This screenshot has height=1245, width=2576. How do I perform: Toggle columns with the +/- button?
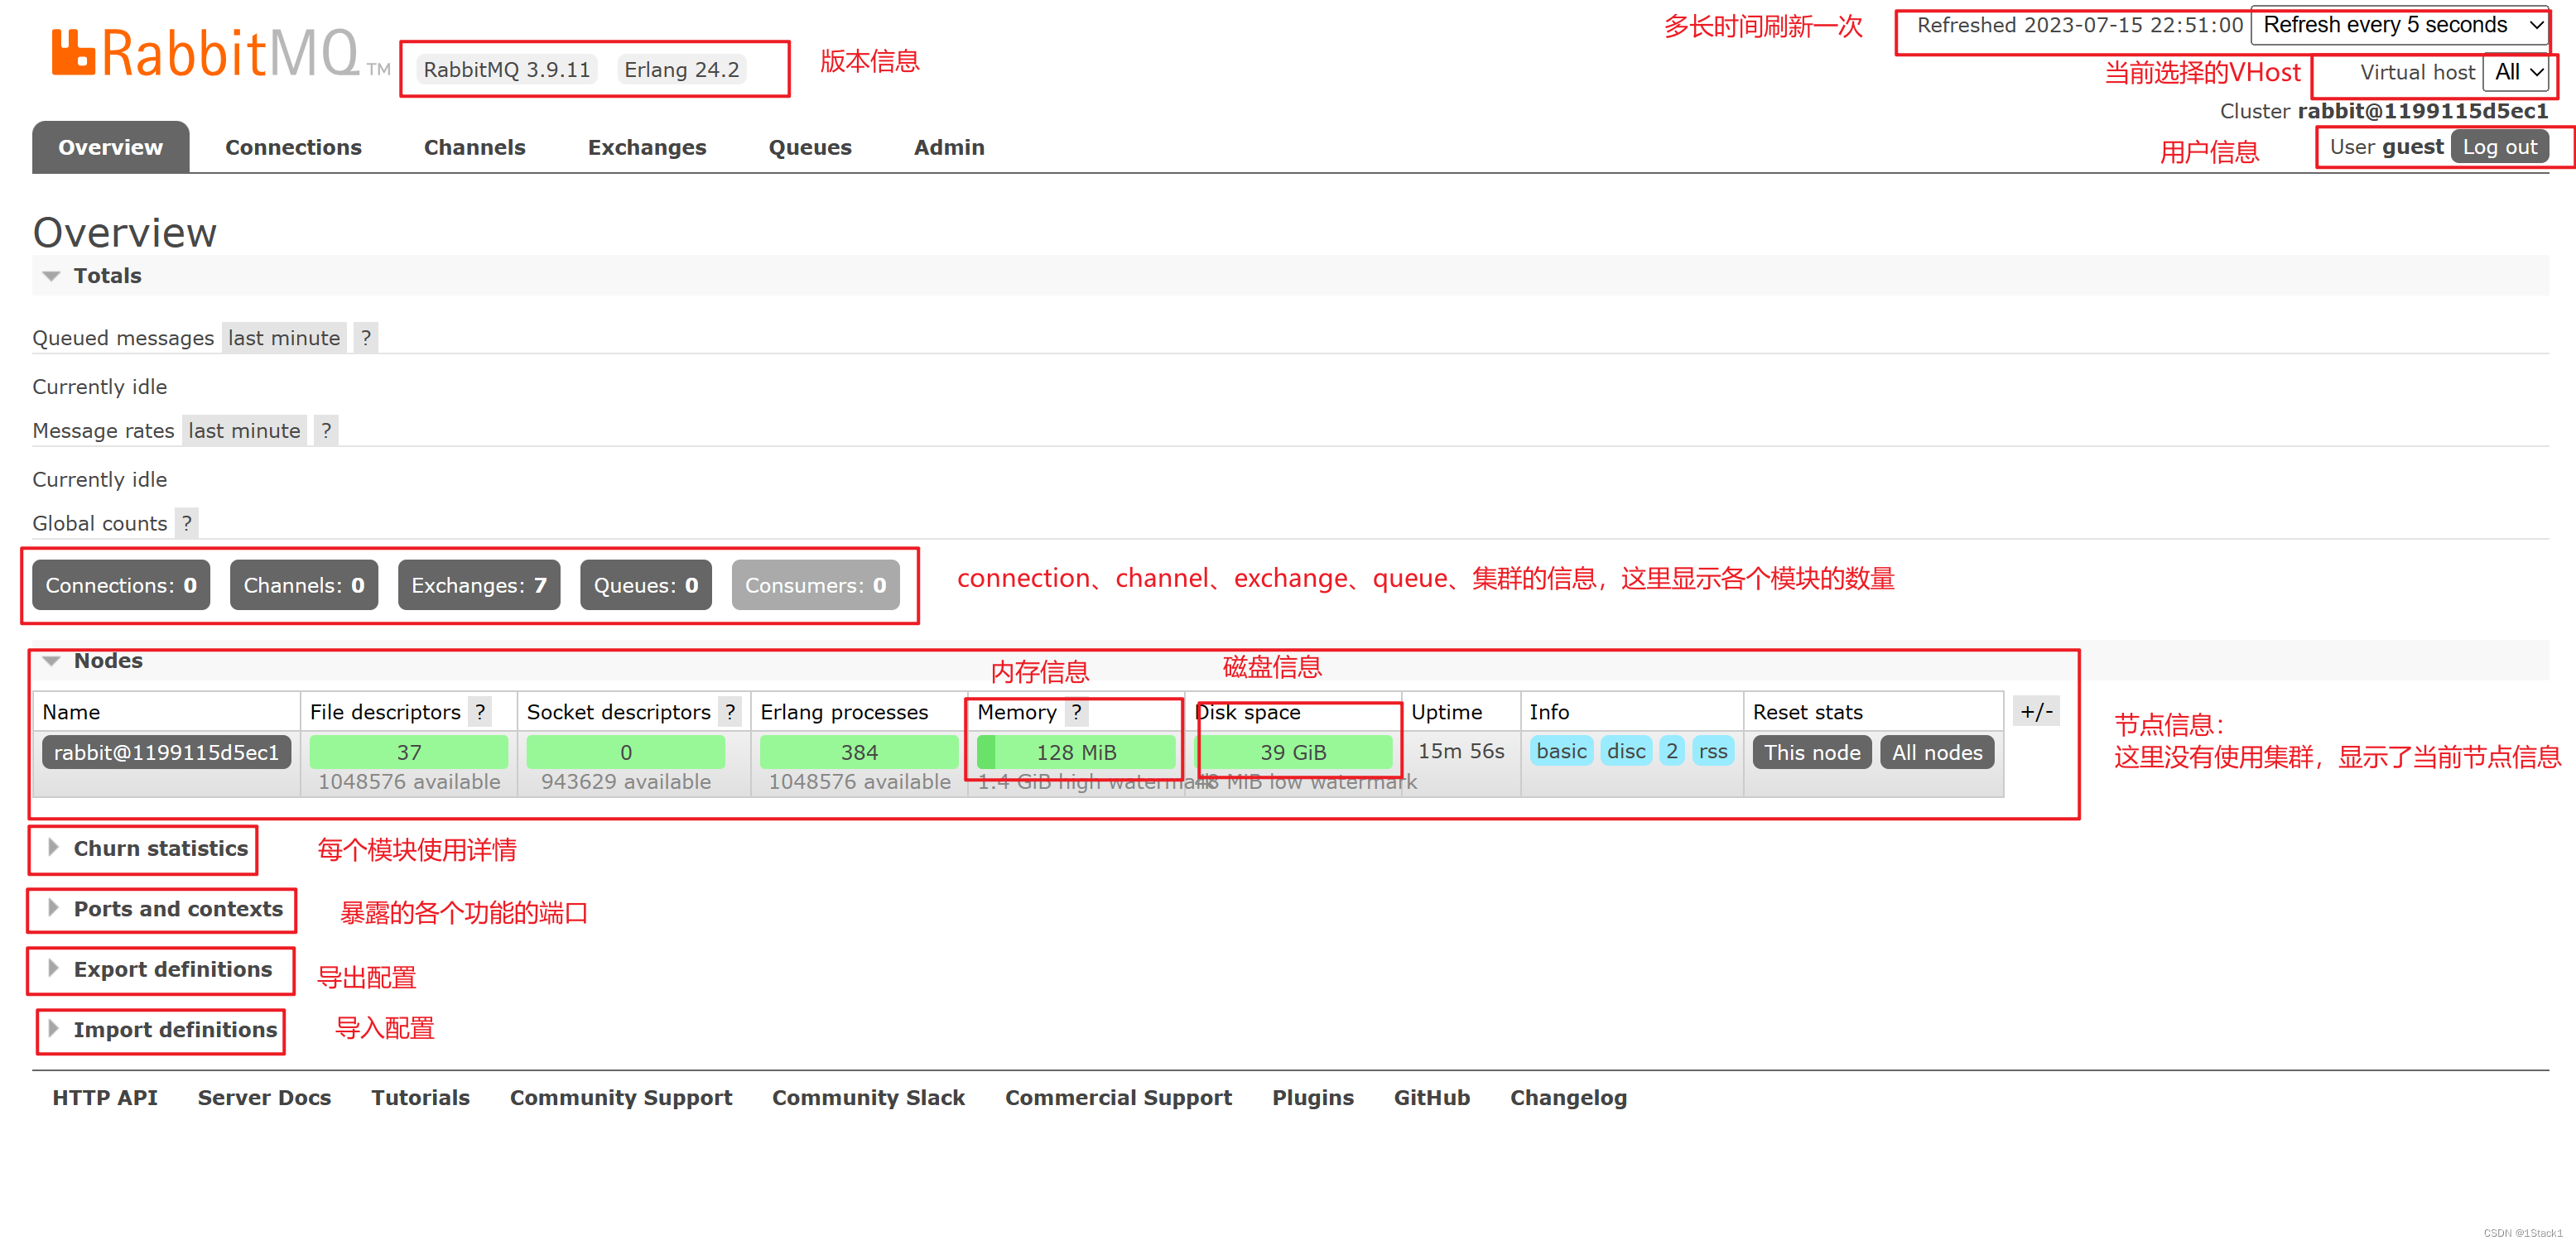2036,711
